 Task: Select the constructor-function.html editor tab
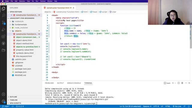58,8
